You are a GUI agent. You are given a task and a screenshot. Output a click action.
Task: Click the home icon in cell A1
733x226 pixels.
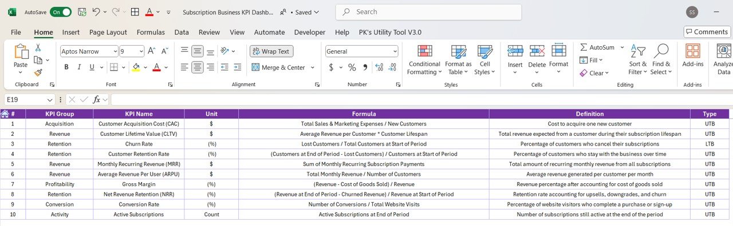[5, 114]
